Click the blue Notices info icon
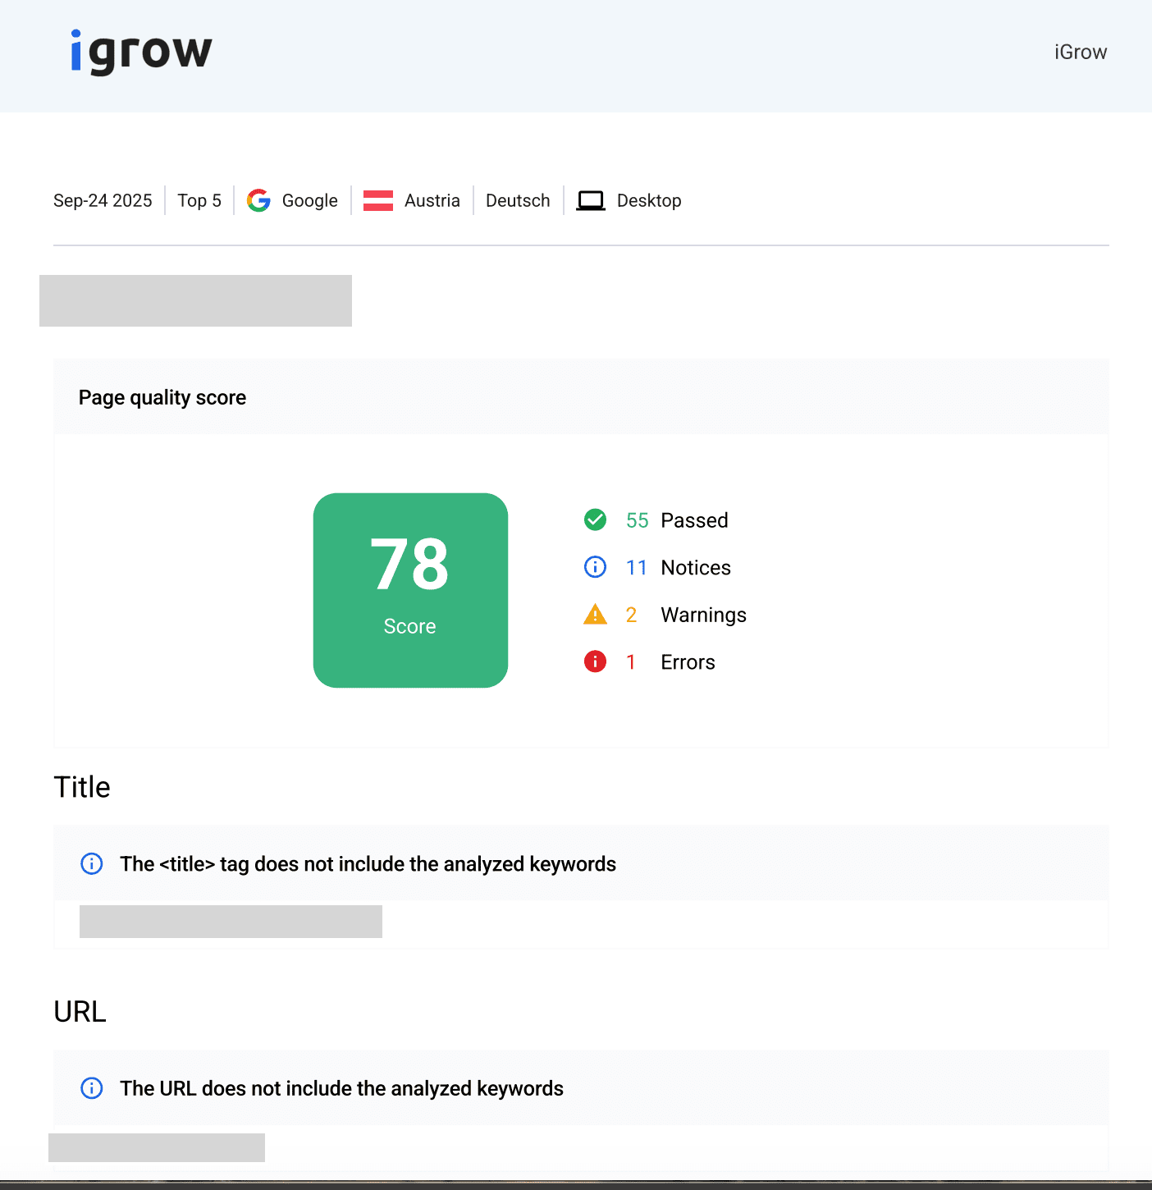The image size is (1152, 1190). point(595,567)
